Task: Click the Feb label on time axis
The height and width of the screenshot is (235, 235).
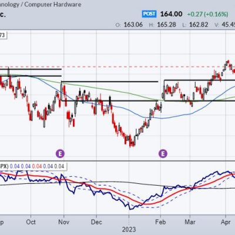Action: (160, 222)
